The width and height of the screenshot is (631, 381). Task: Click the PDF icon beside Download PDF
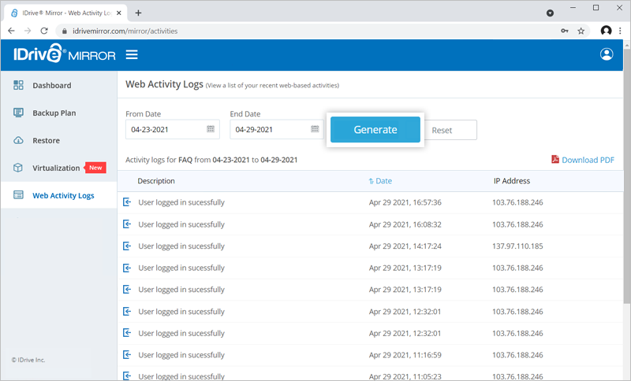(x=555, y=159)
